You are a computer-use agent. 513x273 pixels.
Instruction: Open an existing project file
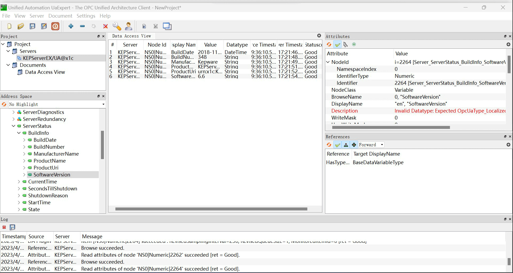pyautogui.click(x=21, y=26)
